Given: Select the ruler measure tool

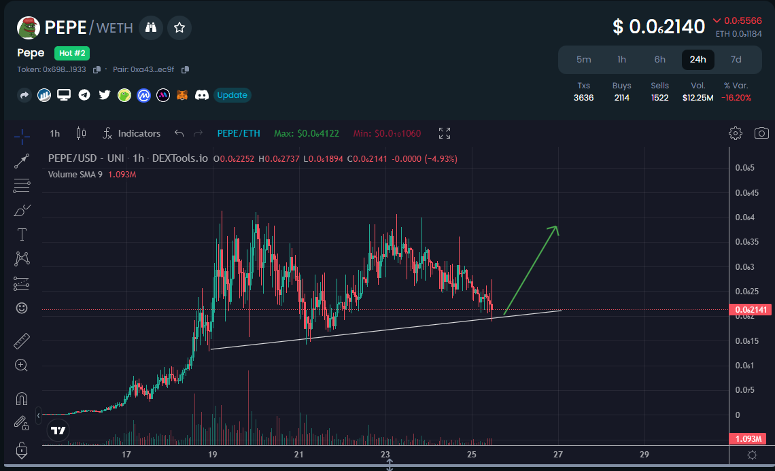Looking at the screenshot, I should 22,341.
